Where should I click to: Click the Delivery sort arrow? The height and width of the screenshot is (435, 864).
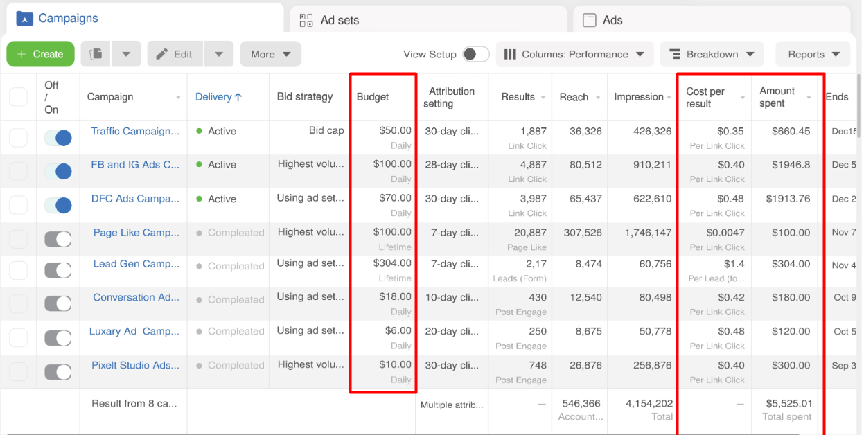pyautogui.click(x=238, y=97)
